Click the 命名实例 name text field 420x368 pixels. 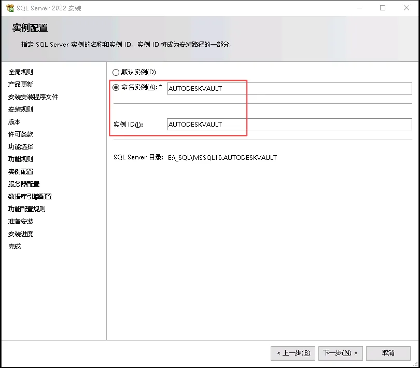point(289,88)
